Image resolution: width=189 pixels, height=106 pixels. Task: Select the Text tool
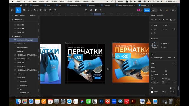41,10
